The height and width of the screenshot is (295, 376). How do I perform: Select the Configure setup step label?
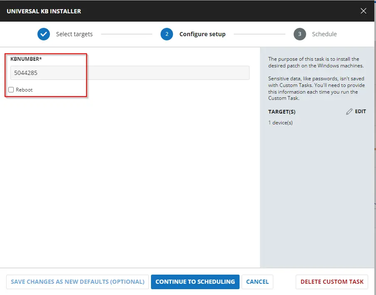point(203,34)
